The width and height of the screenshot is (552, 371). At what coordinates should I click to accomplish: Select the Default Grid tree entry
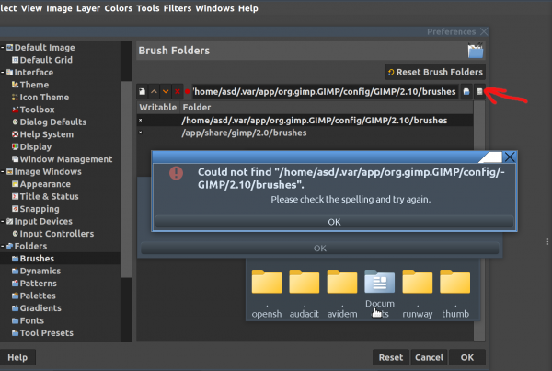pyautogui.click(x=46, y=60)
